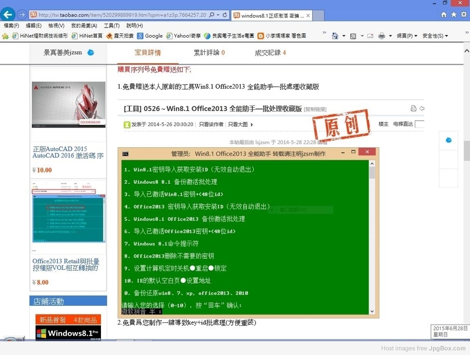Image resolution: width=470 pixels, height=355 pixels.
Task: Switch to the 累計評論 tab
Action: coord(209,53)
